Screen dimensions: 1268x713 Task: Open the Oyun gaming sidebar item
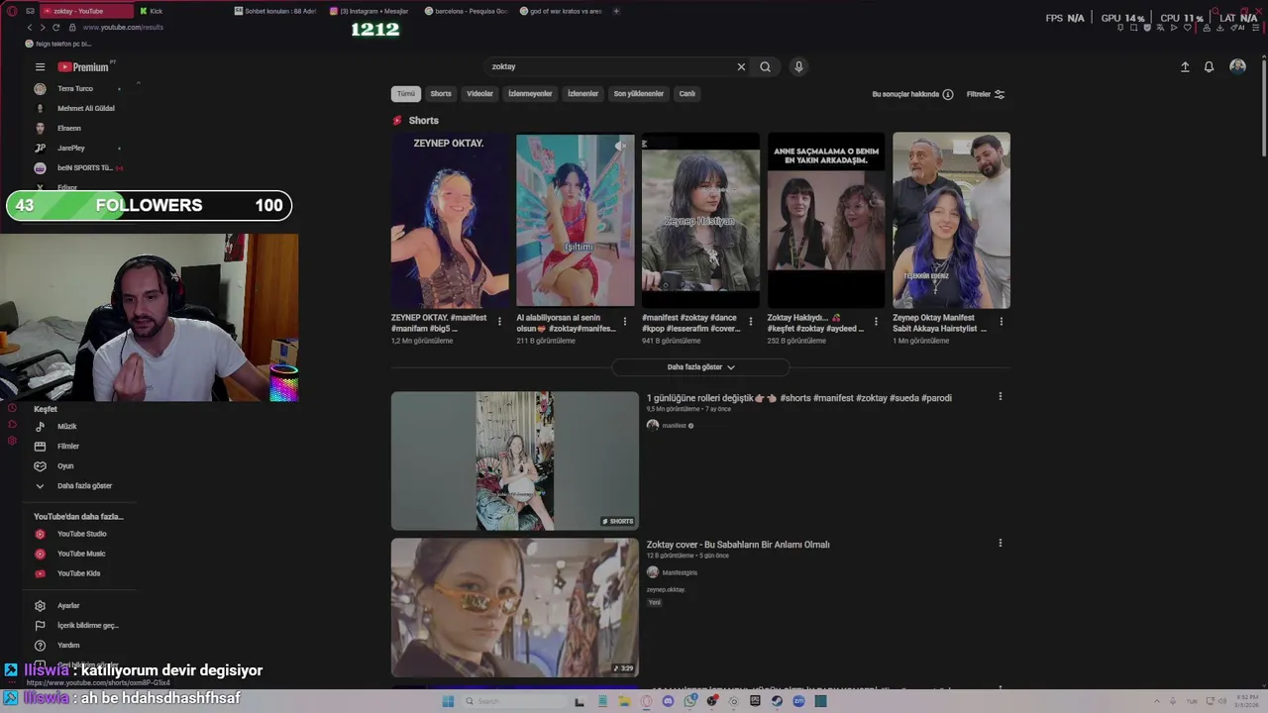(x=65, y=466)
